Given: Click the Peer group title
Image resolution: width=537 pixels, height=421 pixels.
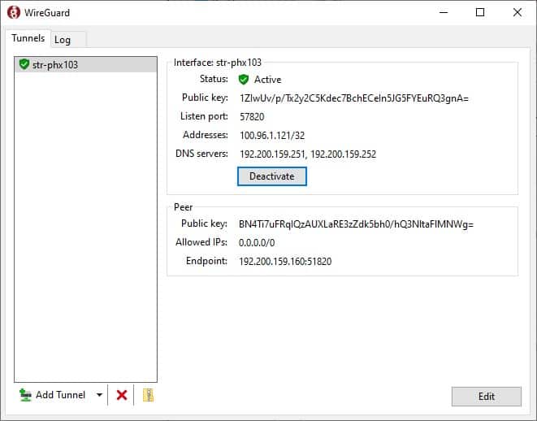Looking at the screenshot, I should [x=184, y=207].
